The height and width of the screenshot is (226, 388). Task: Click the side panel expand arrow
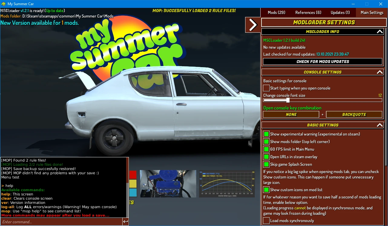tap(253, 25)
